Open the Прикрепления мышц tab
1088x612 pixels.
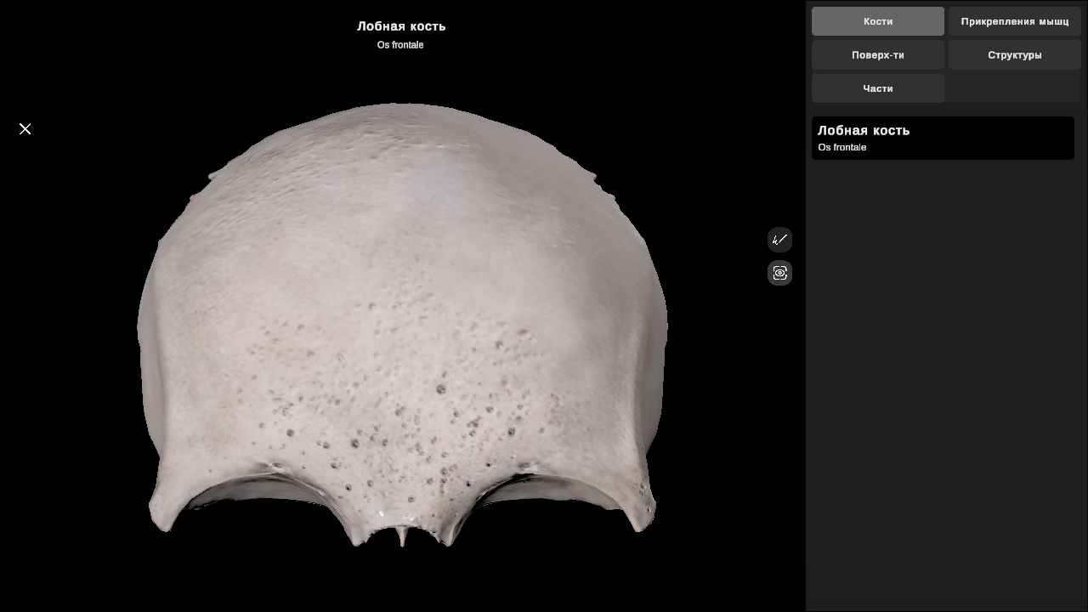click(1015, 21)
